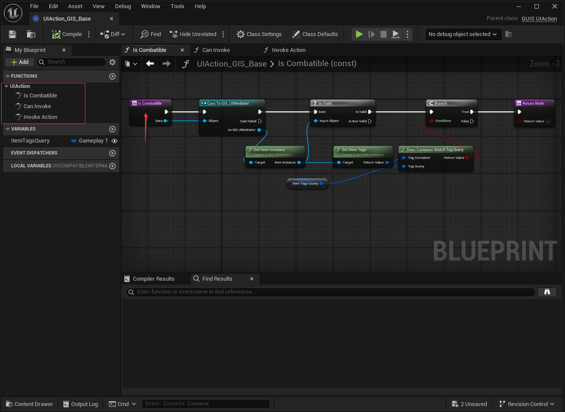Add a new function with plus icon
The width and height of the screenshot is (565, 412).
click(x=112, y=77)
